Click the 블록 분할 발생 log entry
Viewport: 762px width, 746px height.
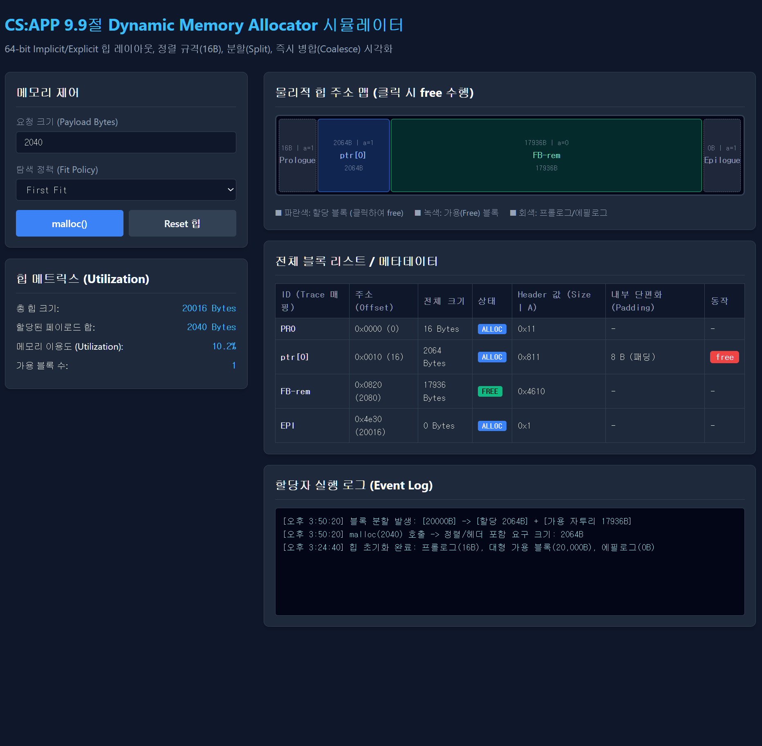[x=457, y=521]
